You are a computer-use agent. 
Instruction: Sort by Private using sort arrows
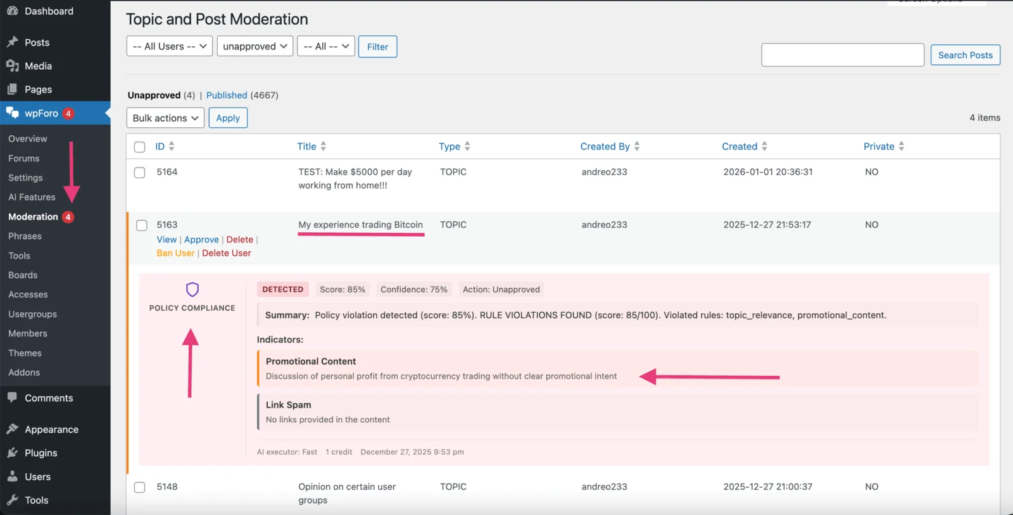pos(902,146)
